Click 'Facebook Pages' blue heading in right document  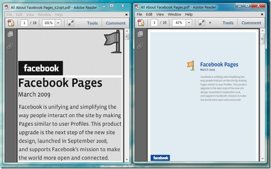click(x=219, y=65)
